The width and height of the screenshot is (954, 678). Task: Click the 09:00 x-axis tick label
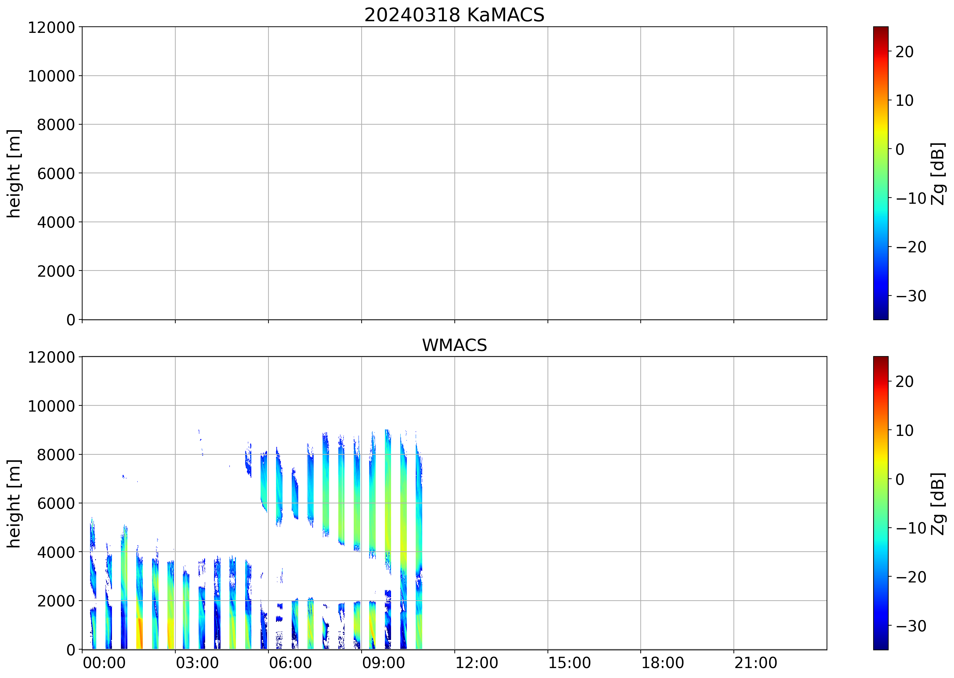coord(383,663)
